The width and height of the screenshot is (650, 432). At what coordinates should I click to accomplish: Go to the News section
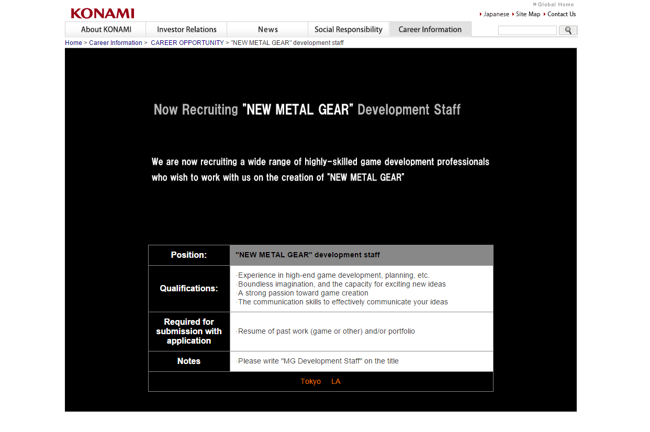coord(267,29)
